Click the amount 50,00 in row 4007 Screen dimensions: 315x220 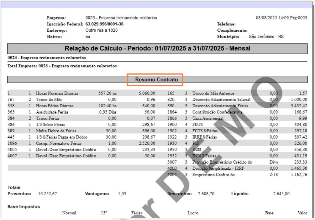(150, 156)
